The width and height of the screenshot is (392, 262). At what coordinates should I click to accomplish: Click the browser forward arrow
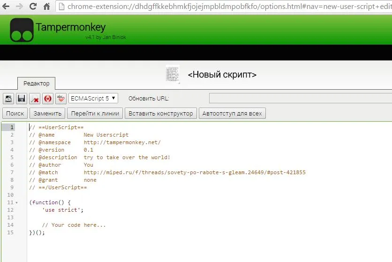point(19,6)
